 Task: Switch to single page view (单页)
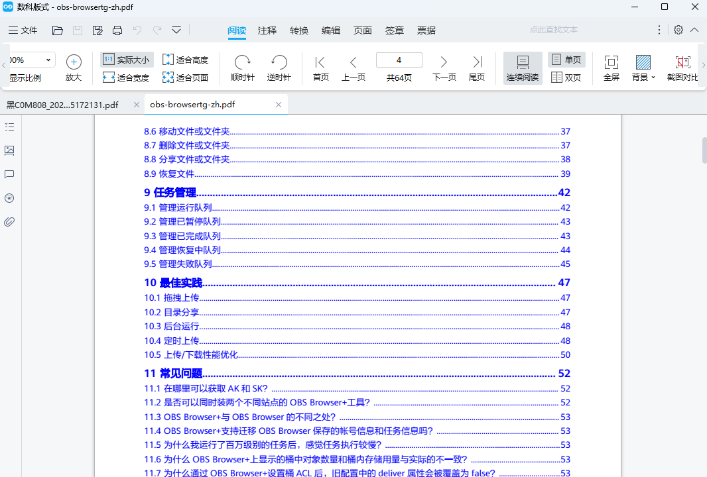[566, 60]
